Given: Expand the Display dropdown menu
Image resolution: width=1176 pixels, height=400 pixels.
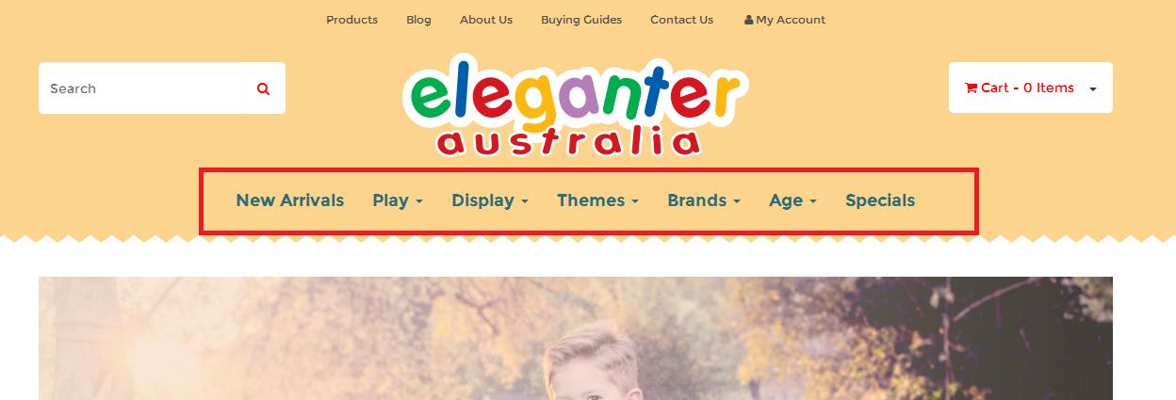Looking at the screenshot, I should click(490, 200).
